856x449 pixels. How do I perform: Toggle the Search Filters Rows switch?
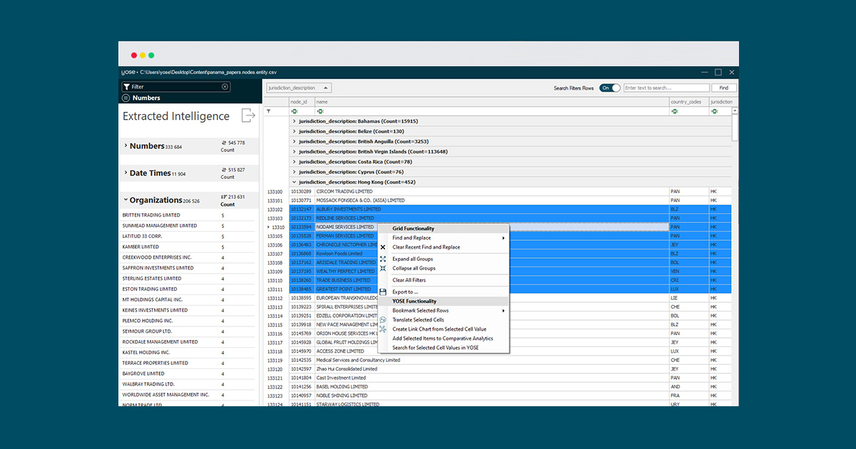609,88
